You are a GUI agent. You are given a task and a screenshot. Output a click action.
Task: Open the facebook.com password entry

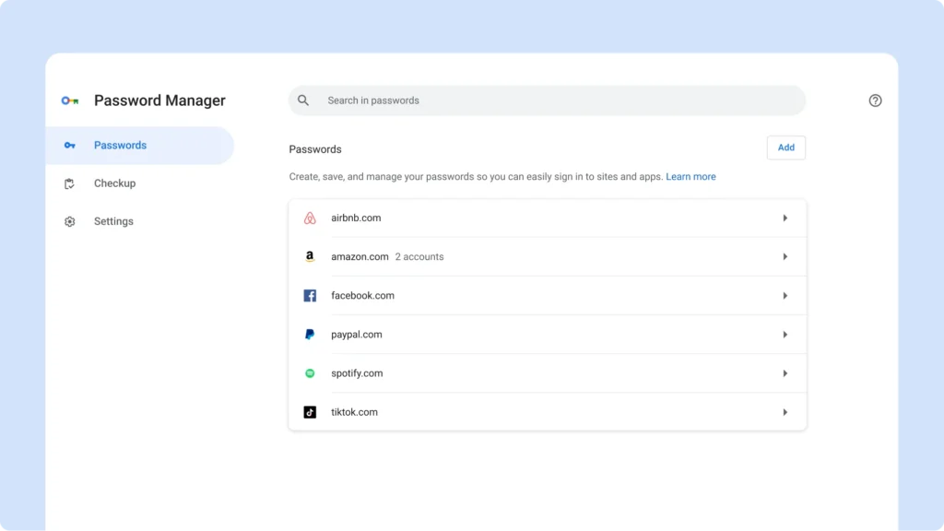tap(548, 296)
